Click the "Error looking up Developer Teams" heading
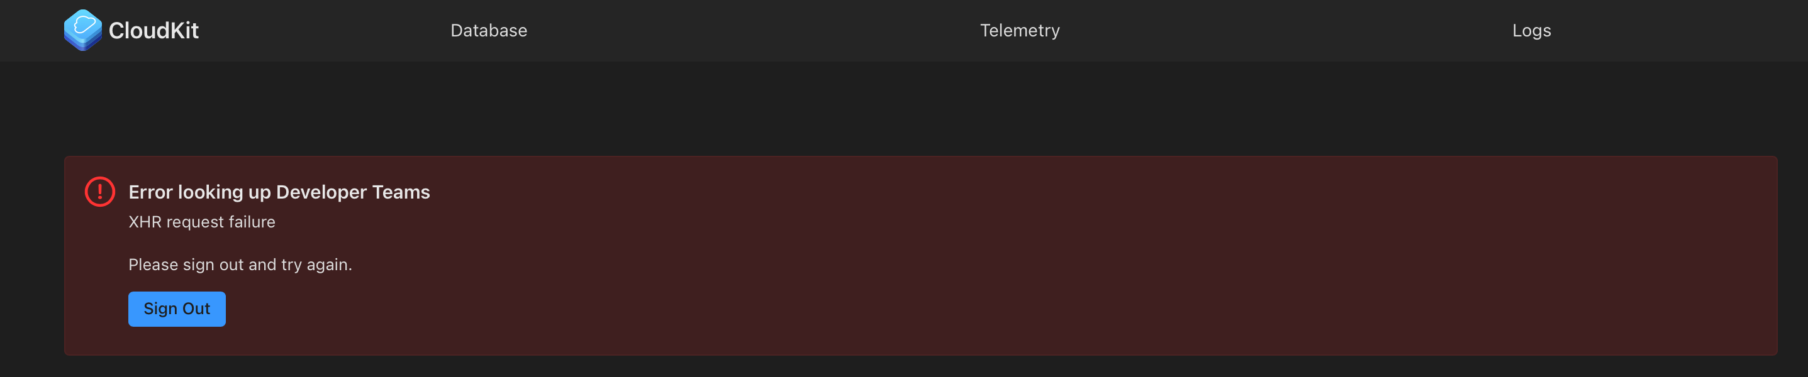The width and height of the screenshot is (1808, 377). pyautogui.click(x=279, y=192)
